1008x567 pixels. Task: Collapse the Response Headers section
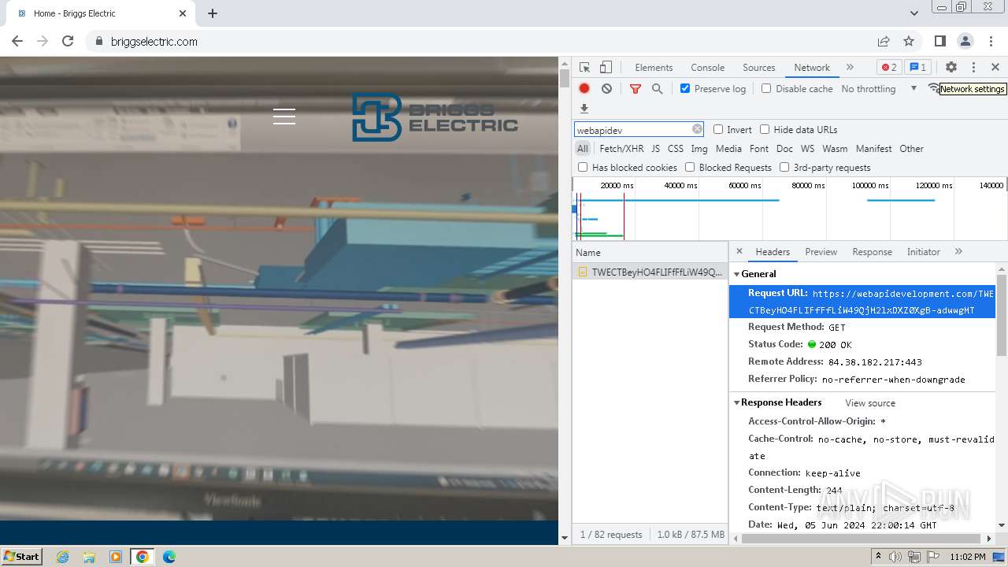(737, 402)
